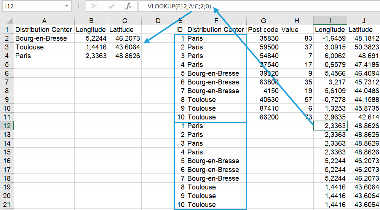Image resolution: width=380 pixels, height=210 pixels.
Task: Click the 'ID' header cell
Action: tap(180, 30)
